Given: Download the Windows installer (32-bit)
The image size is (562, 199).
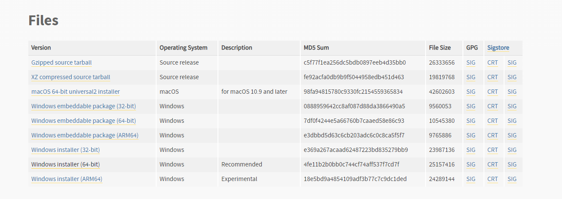Looking at the screenshot, I should (66, 150).
